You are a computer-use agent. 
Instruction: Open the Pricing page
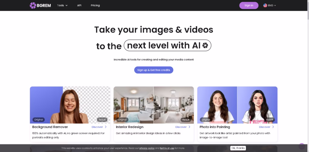click(x=95, y=5)
